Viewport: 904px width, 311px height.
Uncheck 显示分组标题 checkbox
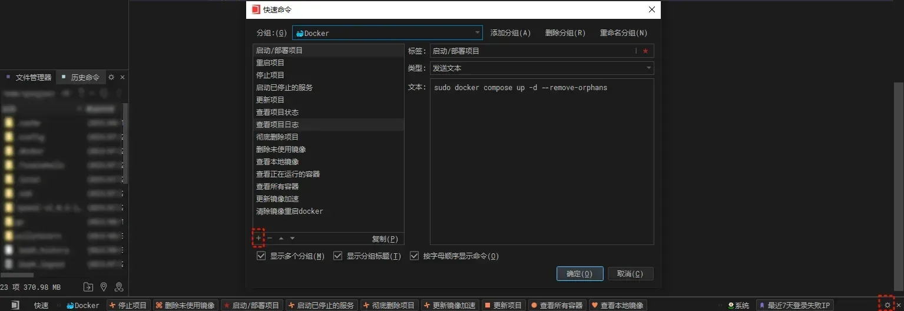[337, 256]
